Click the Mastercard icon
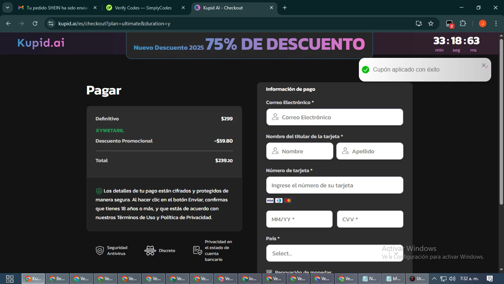Image resolution: width=504 pixels, height=284 pixels. pos(288,201)
